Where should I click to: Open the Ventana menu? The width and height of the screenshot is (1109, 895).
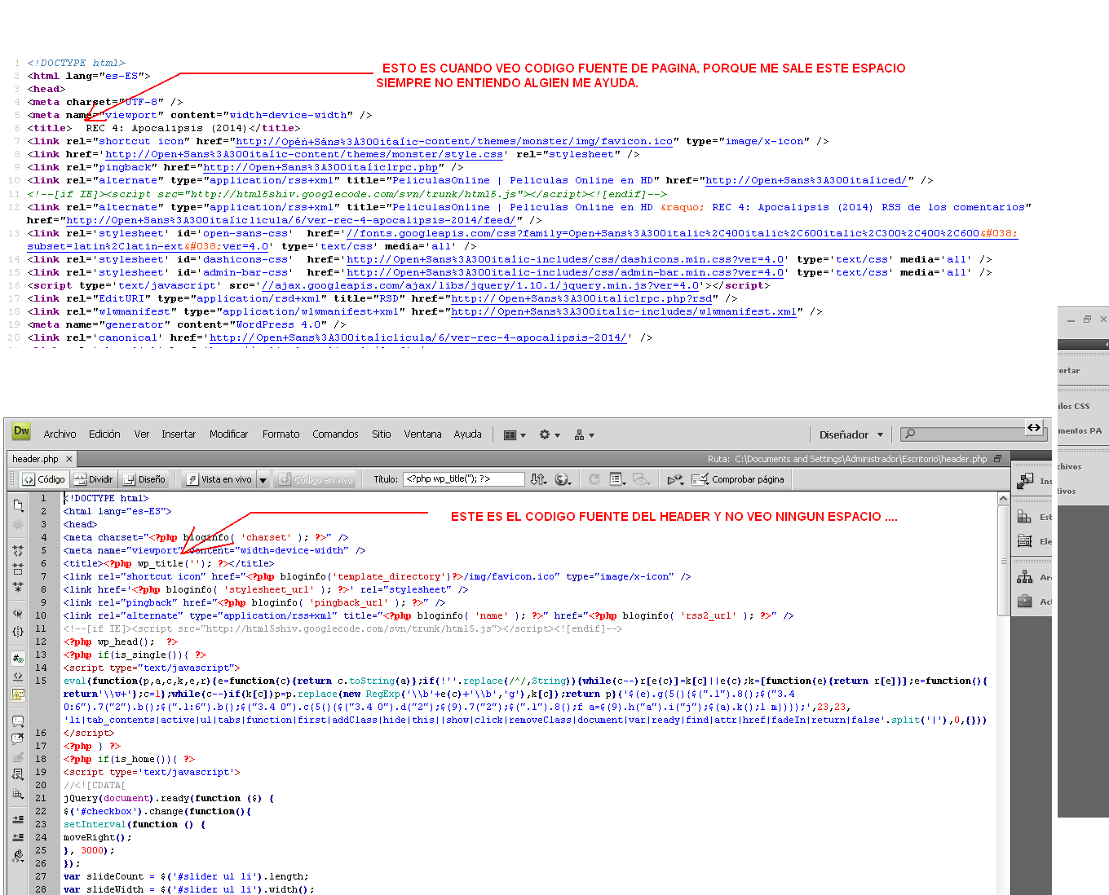pyautogui.click(x=422, y=434)
